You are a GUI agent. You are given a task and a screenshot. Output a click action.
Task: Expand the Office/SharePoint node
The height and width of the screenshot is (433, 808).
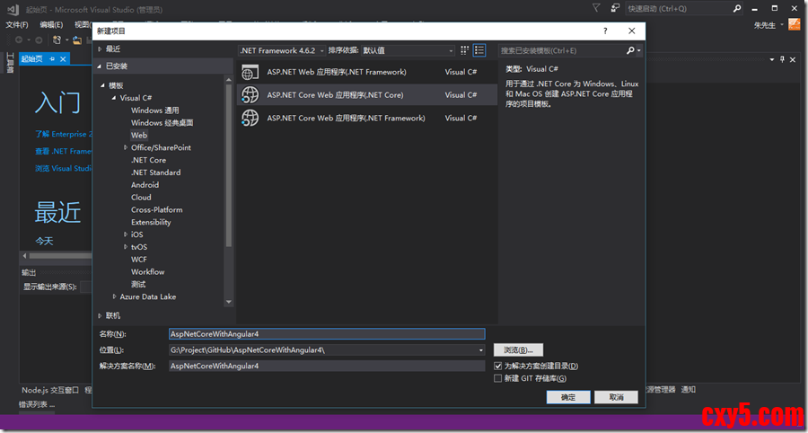pyautogui.click(x=126, y=147)
